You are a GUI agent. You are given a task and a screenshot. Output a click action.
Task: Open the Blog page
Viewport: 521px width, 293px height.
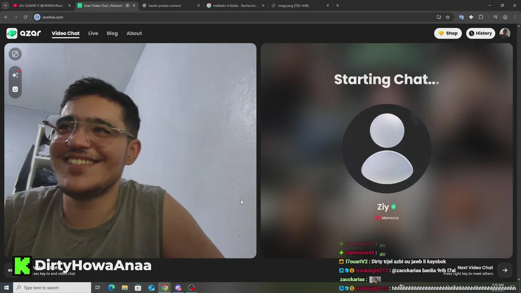pyautogui.click(x=112, y=33)
